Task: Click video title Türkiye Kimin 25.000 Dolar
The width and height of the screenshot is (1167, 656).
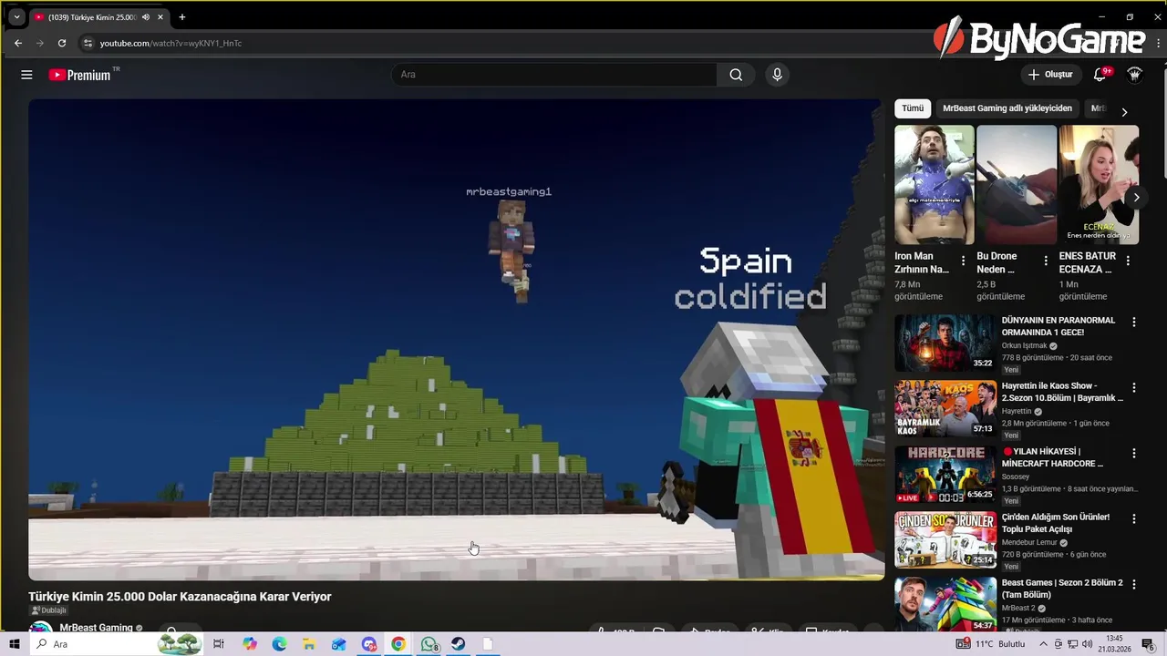Action: point(180,597)
